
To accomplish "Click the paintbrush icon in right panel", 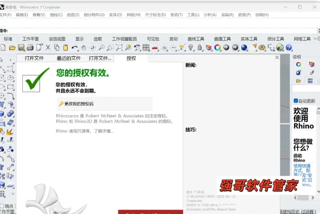I will (312, 73).
